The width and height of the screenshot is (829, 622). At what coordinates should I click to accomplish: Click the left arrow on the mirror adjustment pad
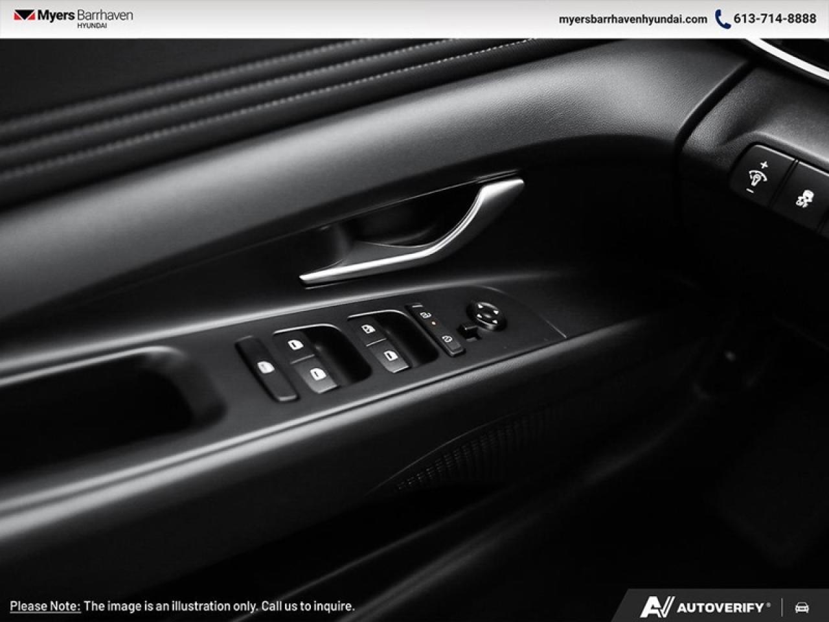coord(479,316)
